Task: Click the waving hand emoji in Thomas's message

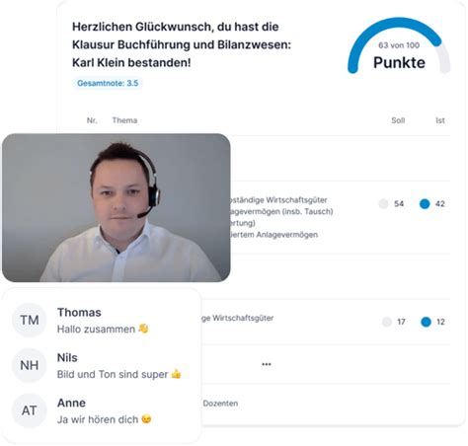Action: pos(143,329)
